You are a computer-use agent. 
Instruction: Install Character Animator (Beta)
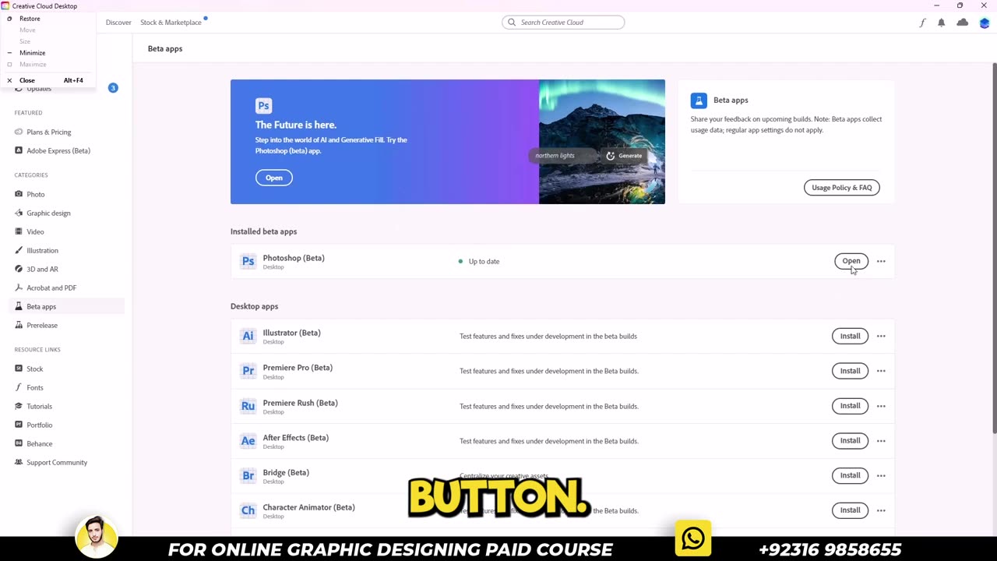pos(850,510)
